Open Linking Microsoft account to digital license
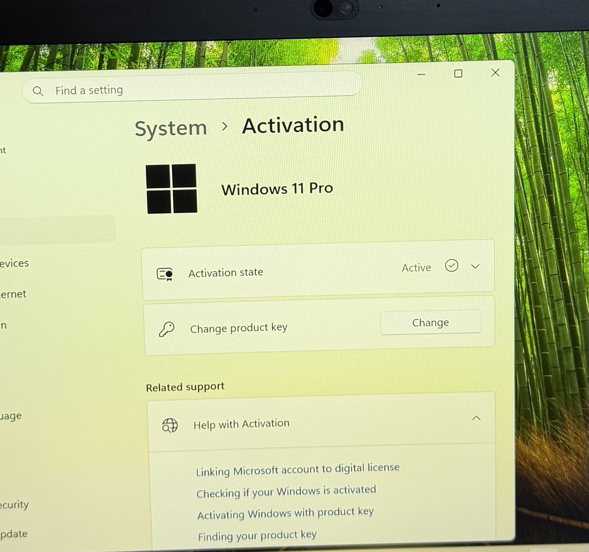The width and height of the screenshot is (589, 552). (x=297, y=470)
